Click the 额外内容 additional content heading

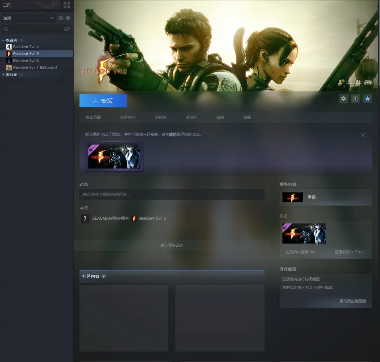click(x=288, y=185)
